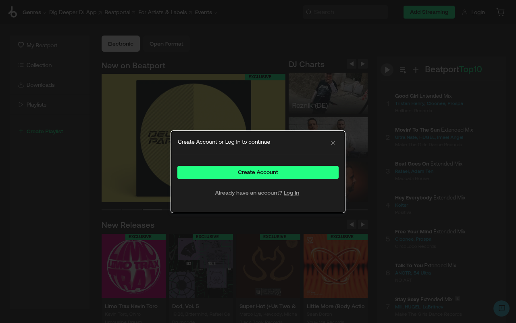Click the plus icon beside Beatport Top10
The width and height of the screenshot is (516, 323).
pyautogui.click(x=416, y=70)
